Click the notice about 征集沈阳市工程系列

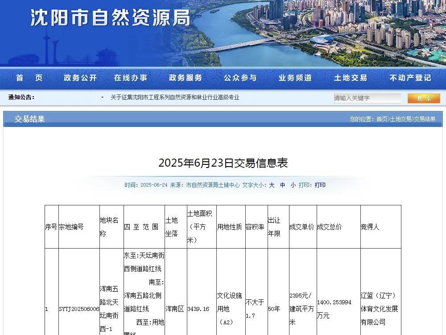(x=175, y=98)
